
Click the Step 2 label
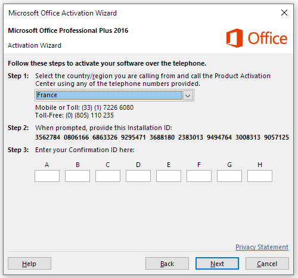click(x=18, y=128)
